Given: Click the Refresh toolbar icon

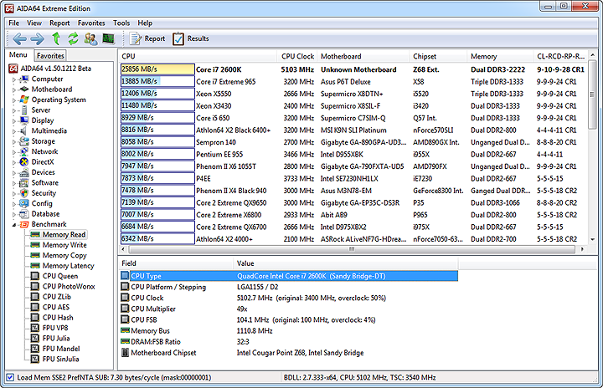Looking at the screenshot, I should (73, 38).
